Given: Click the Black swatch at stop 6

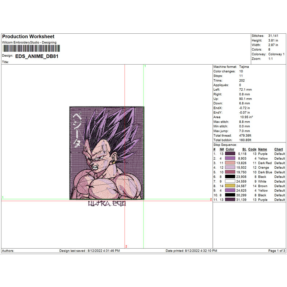Looking at the screenshot, I should point(230,177).
